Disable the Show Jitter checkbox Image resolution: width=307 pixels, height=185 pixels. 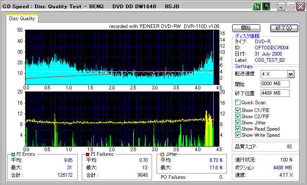[238, 122]
